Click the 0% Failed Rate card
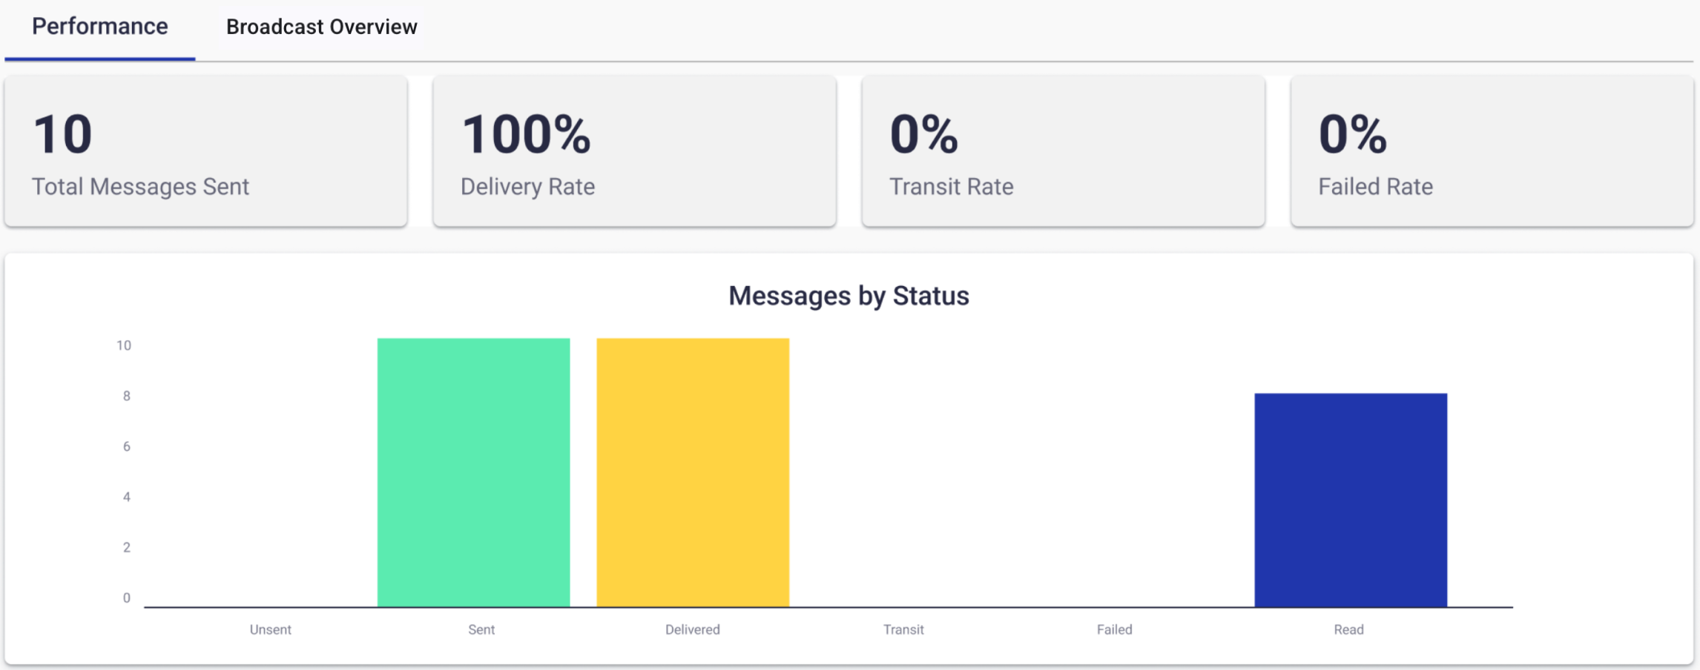The image size is (1700, 670). (1492, 150)
